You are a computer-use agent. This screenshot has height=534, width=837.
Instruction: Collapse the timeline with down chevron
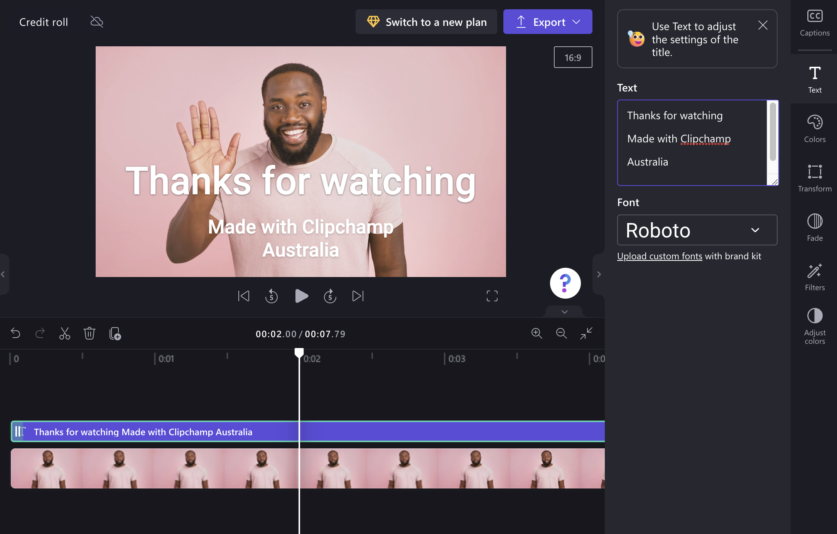[x=564, y=312]
